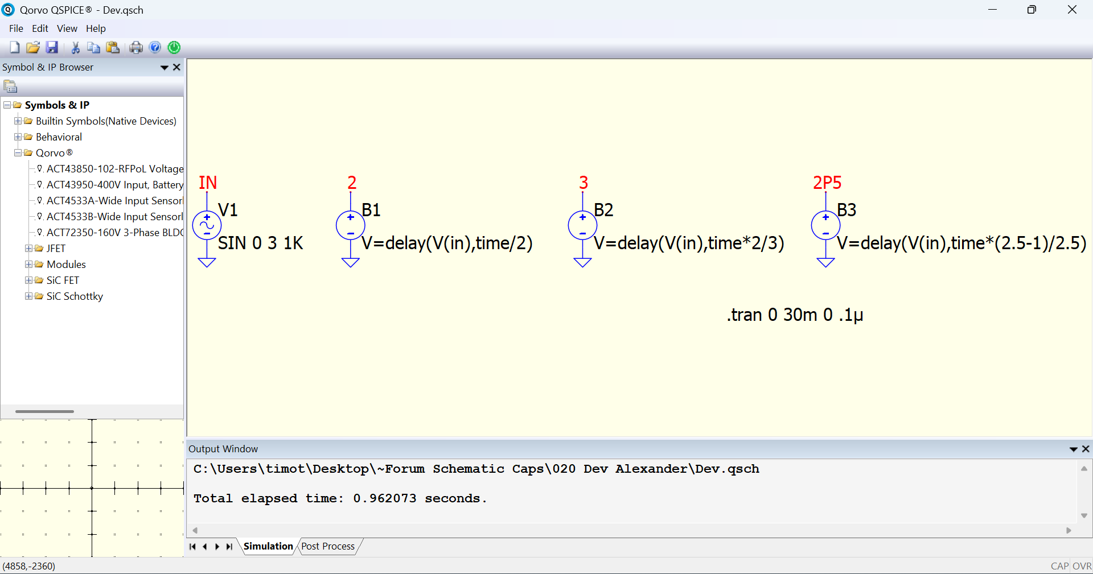Open the View menu
Image resolution: width=1093 pixels, height=574 pixels.
pyautogui.click(x=67, y=28)
